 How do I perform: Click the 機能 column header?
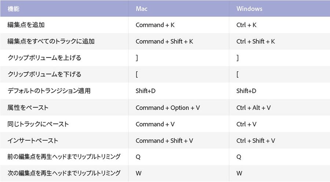[14, 8]
